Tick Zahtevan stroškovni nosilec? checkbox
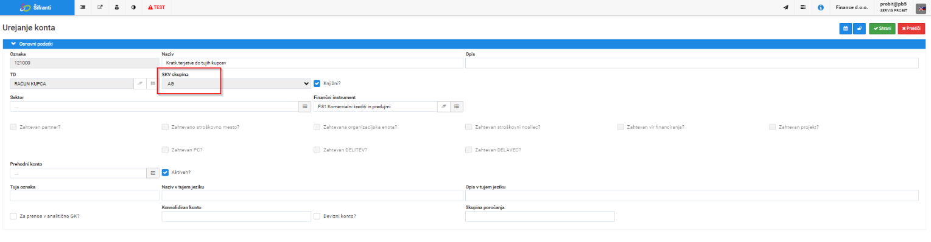 (468, 127)
